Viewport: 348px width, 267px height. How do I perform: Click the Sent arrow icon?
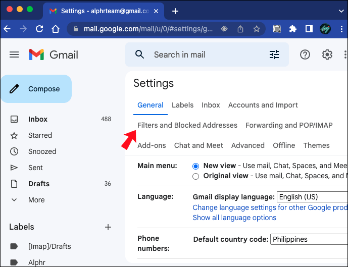click(14, 168)
